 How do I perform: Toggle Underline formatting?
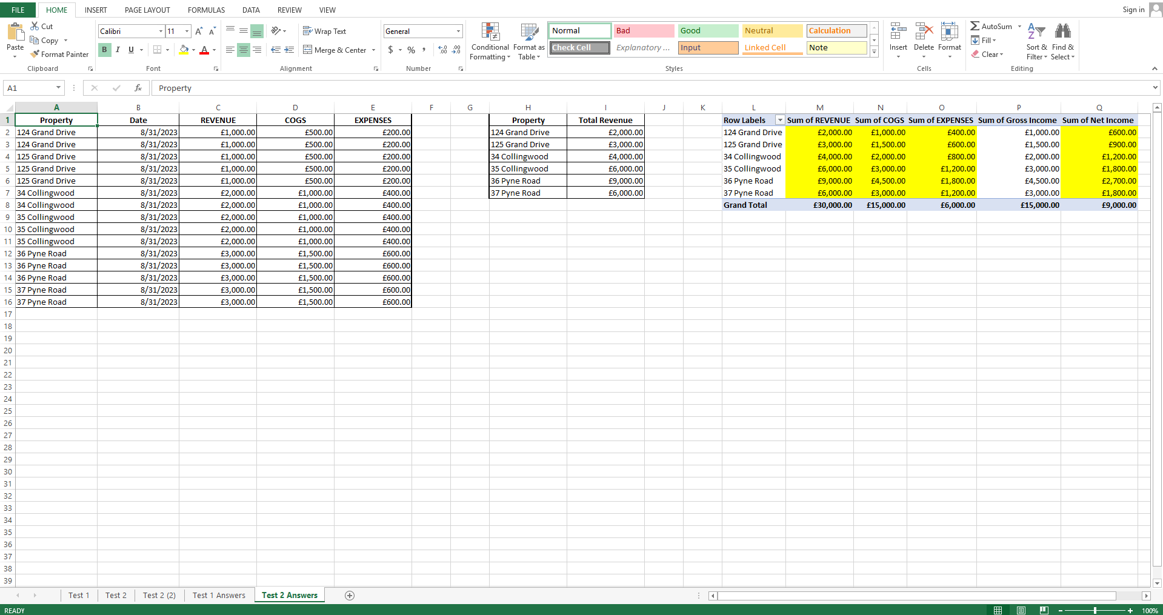131,50
